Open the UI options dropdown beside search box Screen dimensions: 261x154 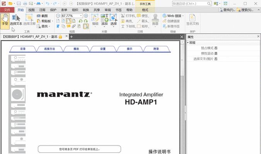click(x=220, y=3)
